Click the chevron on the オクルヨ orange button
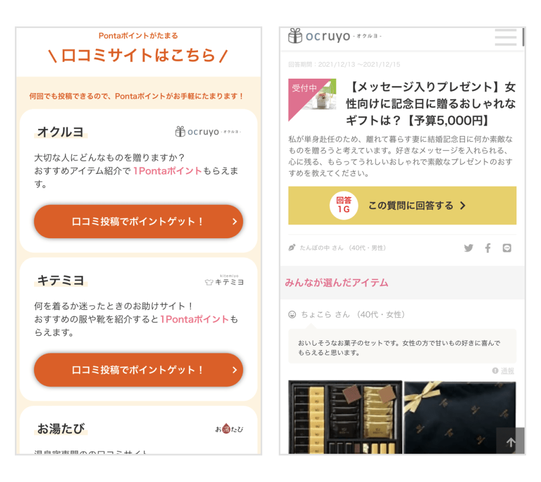 coord(235,221)
